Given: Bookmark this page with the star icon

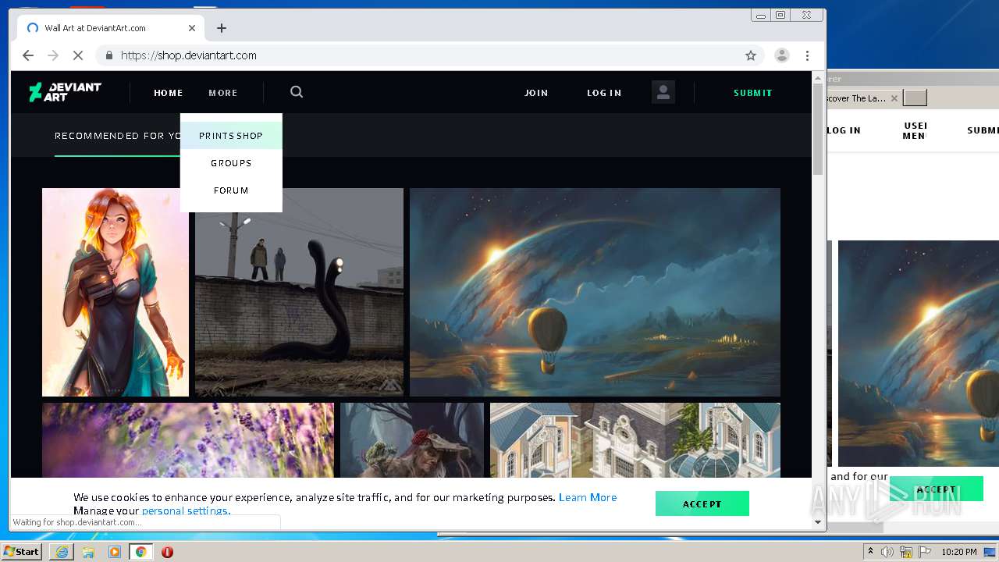Looking at the screenshot, I should pyautogui.click(x=751, y=55).
